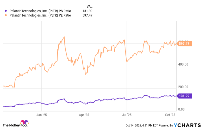The image size is (203, 129).
Task: Click the Jan '25 x-axis label
Action: click(x=41, y=115)
